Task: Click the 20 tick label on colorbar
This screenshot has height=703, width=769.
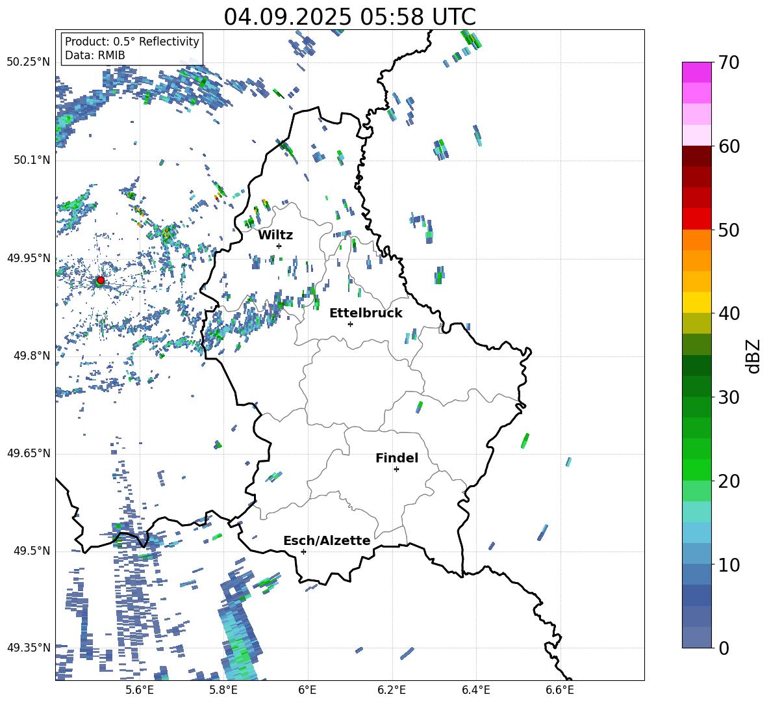Action: [729, 481]
